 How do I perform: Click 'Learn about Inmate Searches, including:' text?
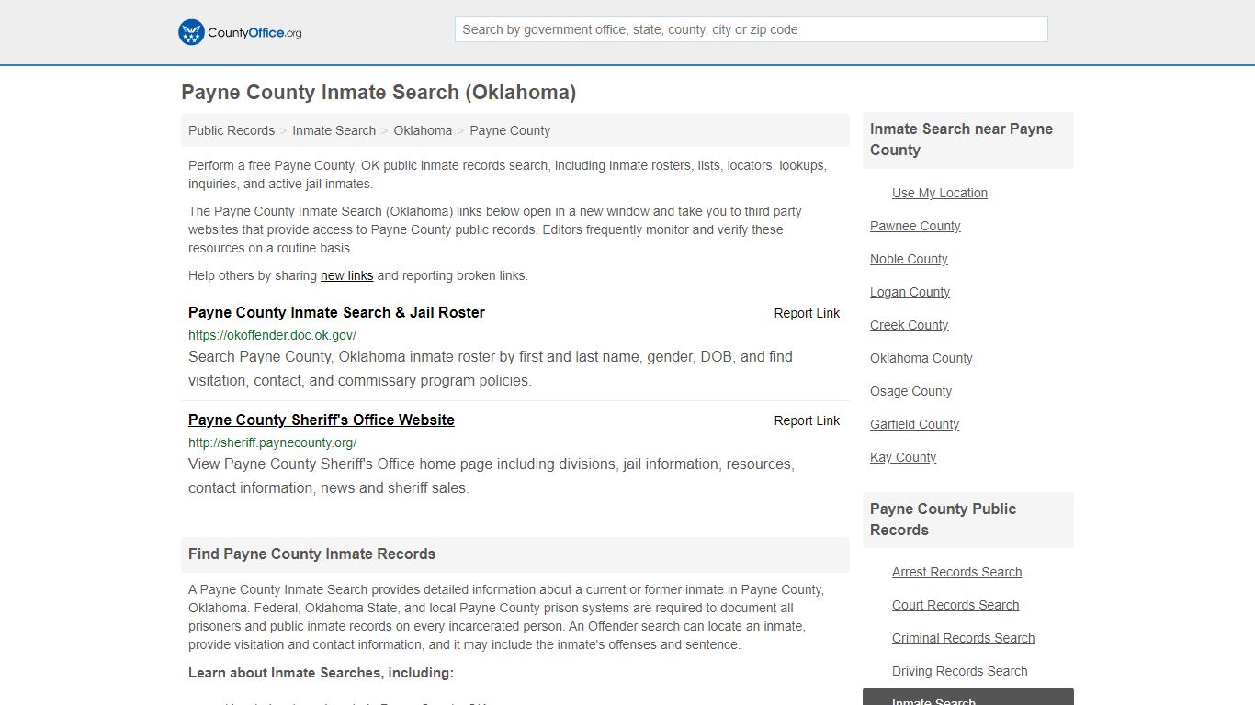pos(321,673)
